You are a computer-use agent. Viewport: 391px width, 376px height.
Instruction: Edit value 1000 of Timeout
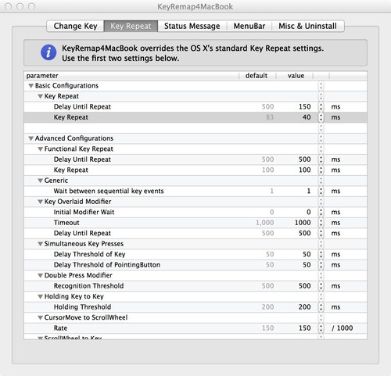303,223
